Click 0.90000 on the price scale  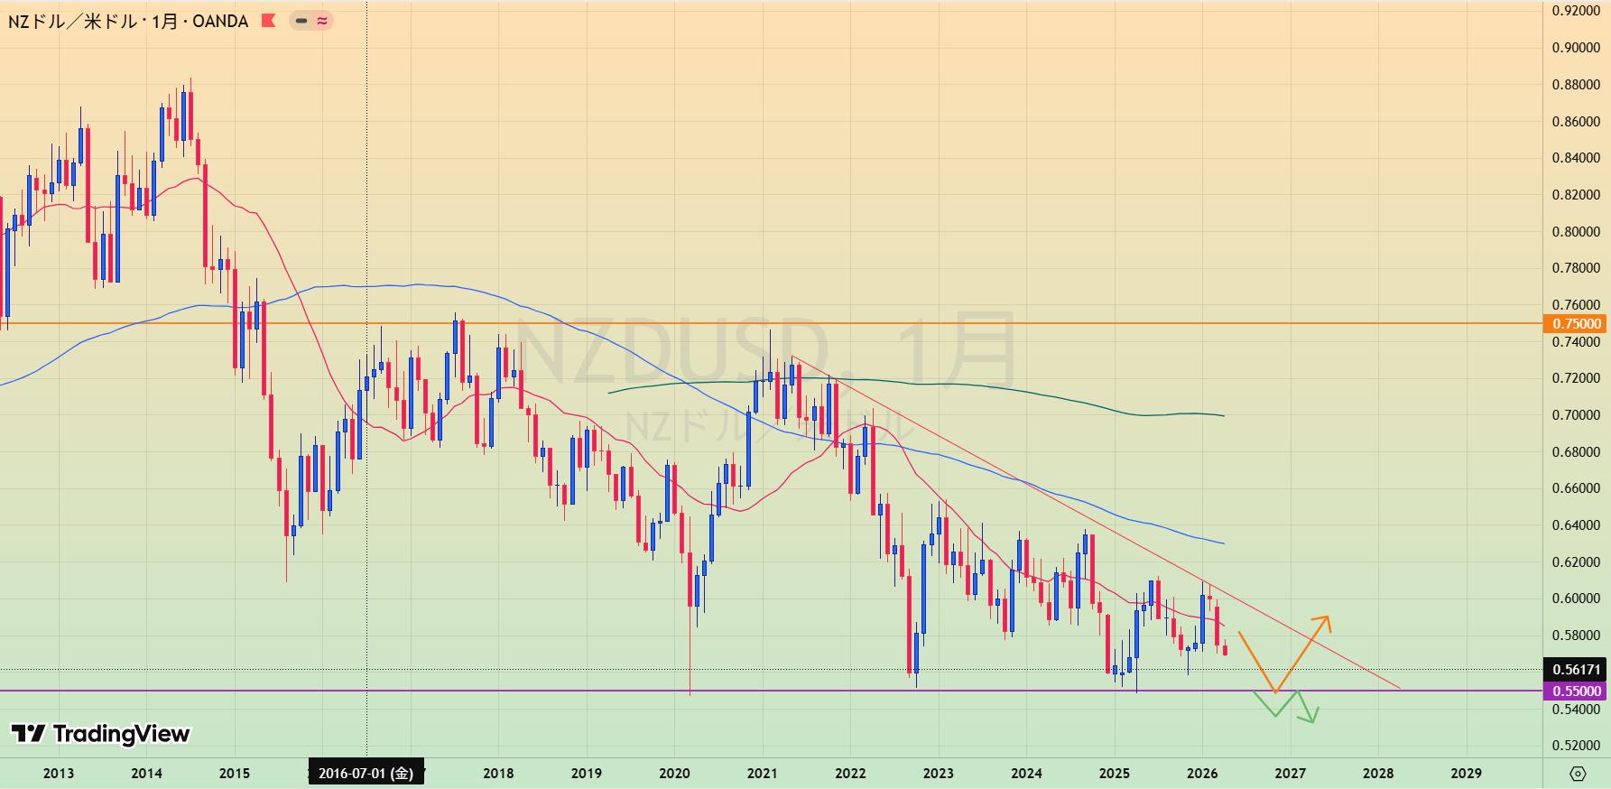click(x=1576, y=48)
